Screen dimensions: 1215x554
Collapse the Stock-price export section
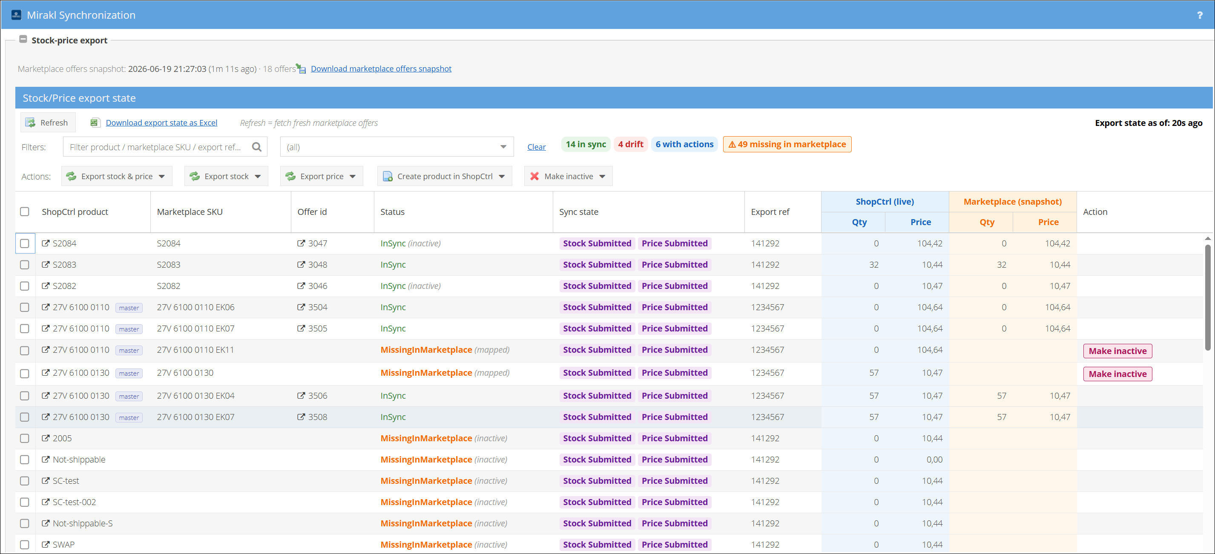[23, 40]
